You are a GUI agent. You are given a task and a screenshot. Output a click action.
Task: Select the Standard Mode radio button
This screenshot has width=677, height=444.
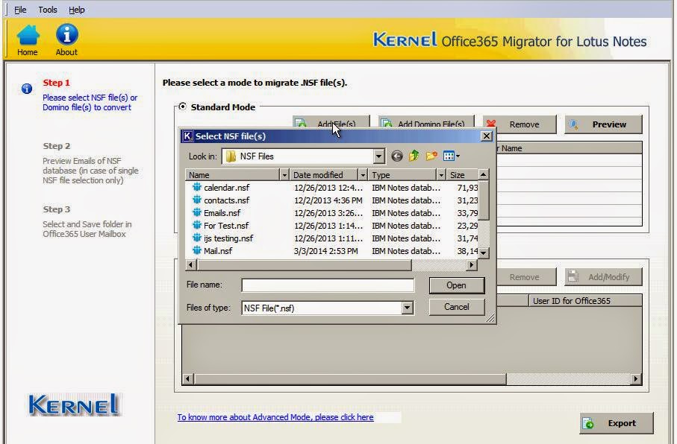(x=183, y=106)
